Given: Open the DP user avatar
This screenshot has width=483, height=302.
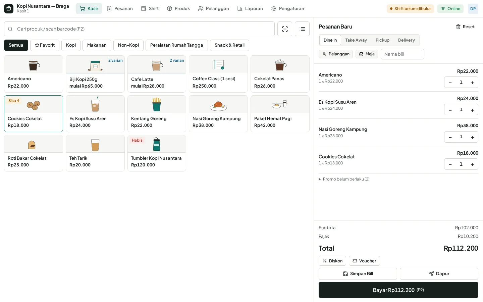Looking at the screenshot, I should coord(473,9).
